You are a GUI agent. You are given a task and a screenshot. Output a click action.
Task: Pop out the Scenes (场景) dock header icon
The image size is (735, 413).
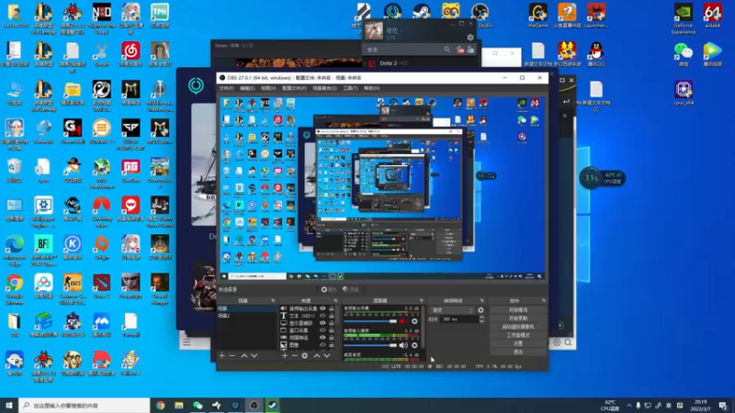273,301
